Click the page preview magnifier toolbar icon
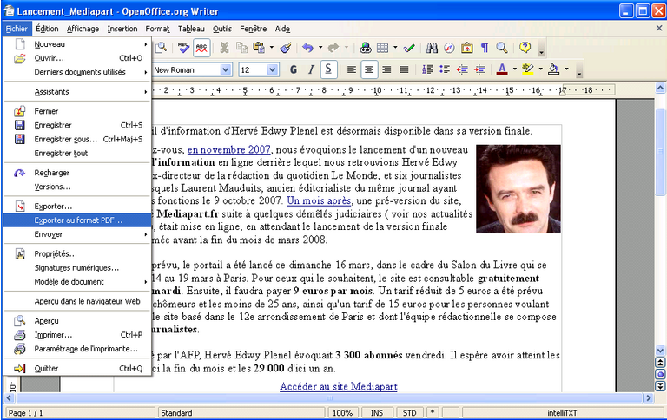This screenshot has height=420, width=667. 161,48
